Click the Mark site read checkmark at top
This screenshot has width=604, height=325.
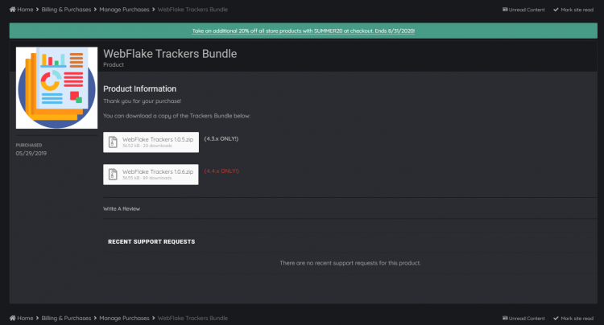pos(556,10)
